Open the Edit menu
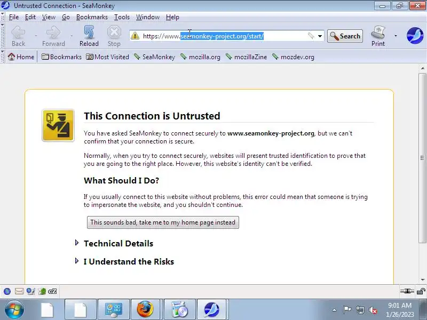 [30, 17]
